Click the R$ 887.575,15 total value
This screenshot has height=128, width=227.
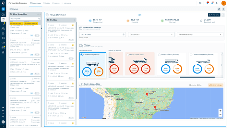pyautogui.click(x=172, y=20)
